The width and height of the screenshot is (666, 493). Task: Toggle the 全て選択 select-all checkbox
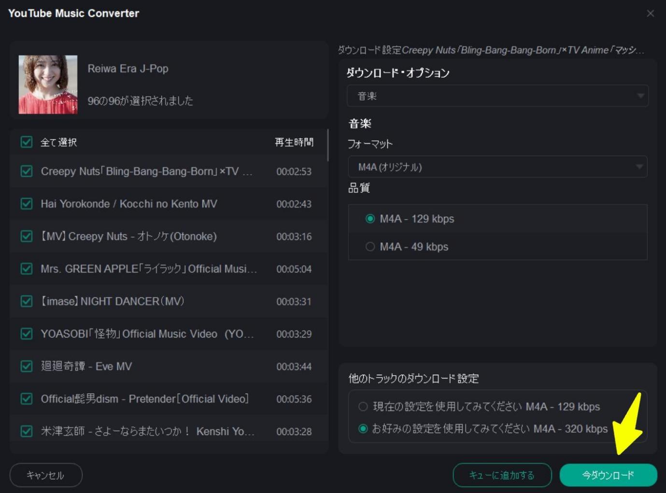[x=27, y=142]
